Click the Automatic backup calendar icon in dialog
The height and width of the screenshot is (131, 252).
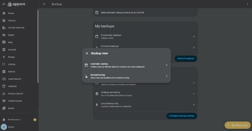coord(86,65)
